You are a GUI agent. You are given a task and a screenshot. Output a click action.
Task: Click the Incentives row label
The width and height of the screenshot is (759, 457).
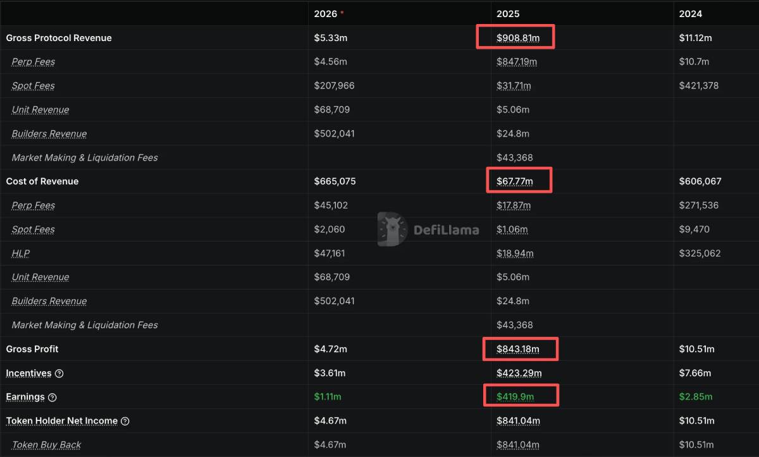28,374
